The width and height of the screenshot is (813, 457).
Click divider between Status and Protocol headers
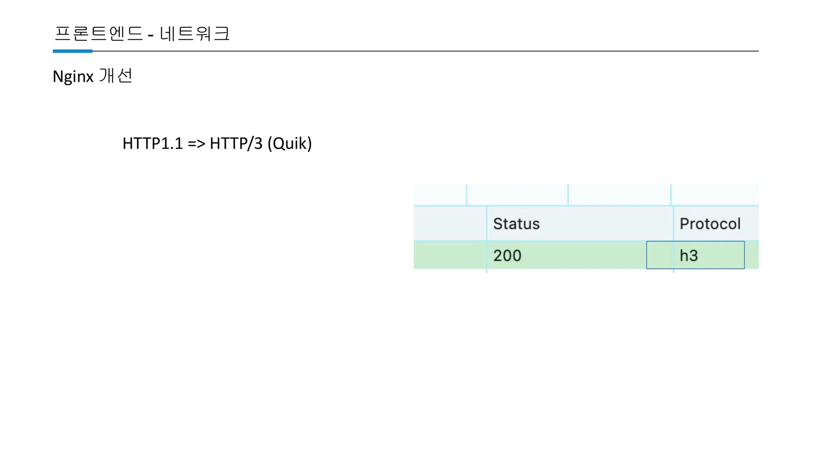tap(673, 223)
